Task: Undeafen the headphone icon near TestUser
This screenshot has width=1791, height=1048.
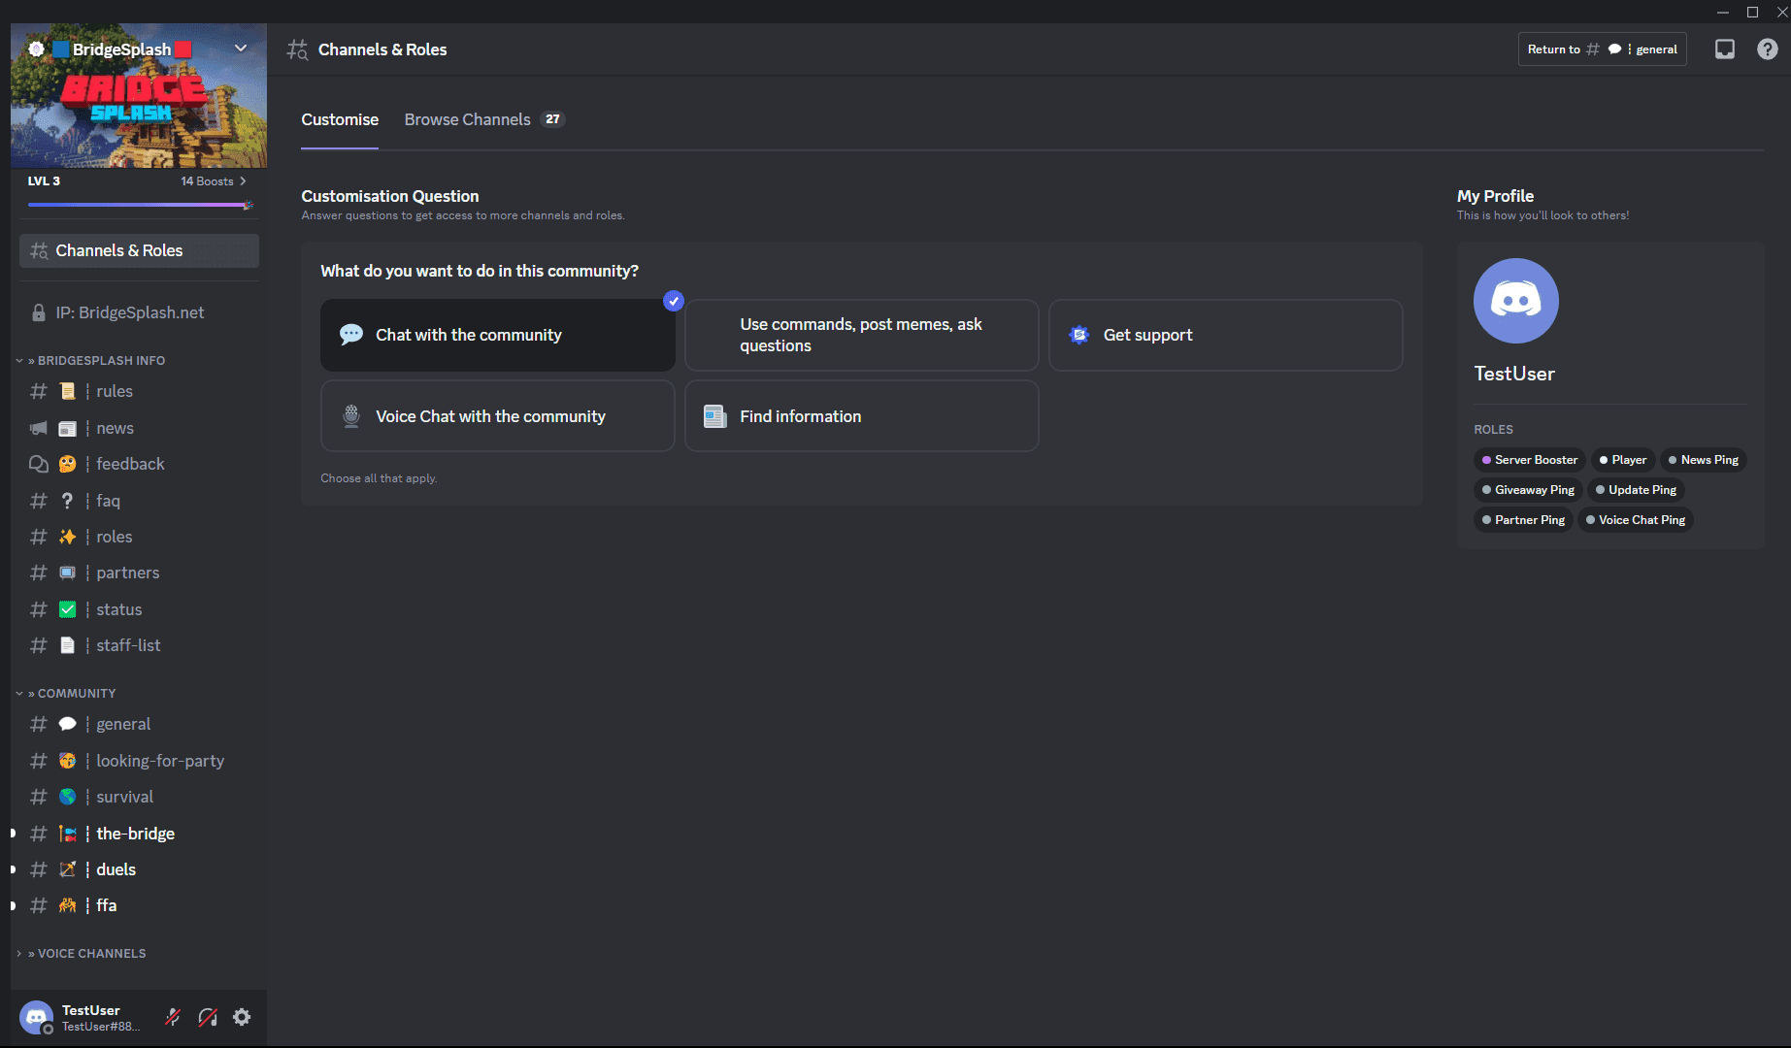Action: pyautogui.click(x=207, y=1017)
